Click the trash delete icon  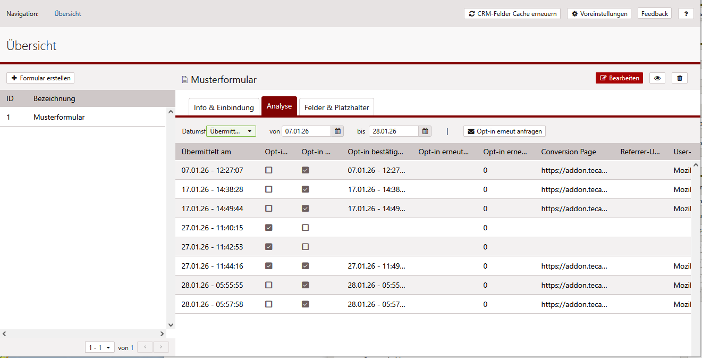(x=680, y=78)
